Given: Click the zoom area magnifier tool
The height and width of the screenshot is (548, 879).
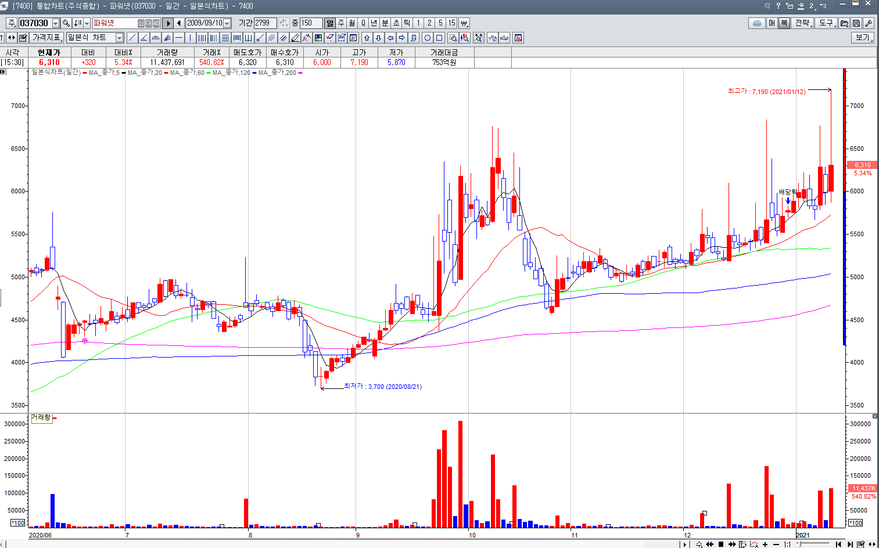Looking at the screenshot, I should pyautogui.click(x=453, y=38).
